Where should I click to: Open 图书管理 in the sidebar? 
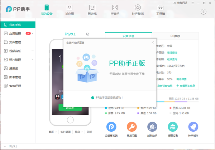click(x=18, y=77)
